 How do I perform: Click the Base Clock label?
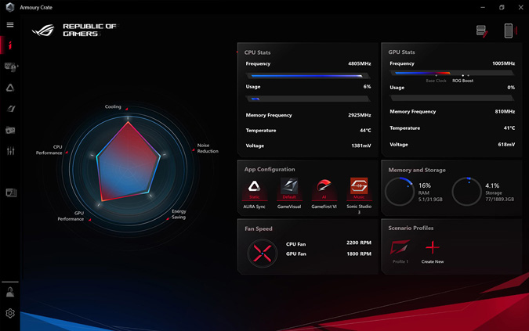pos(436,81)
